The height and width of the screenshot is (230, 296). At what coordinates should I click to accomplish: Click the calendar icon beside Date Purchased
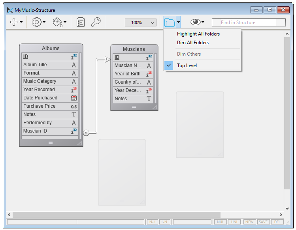74,98
